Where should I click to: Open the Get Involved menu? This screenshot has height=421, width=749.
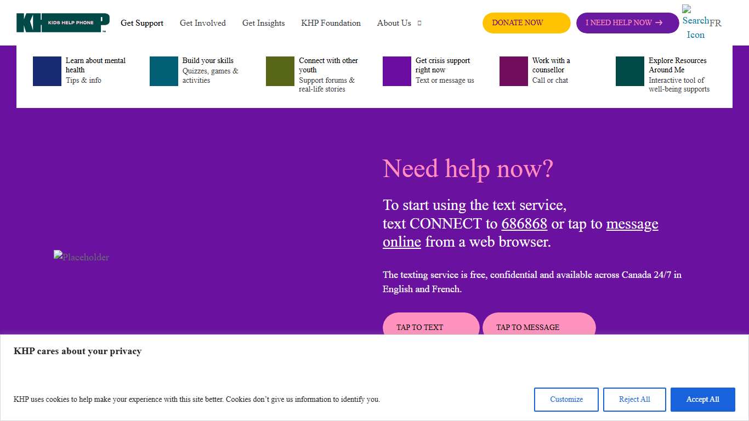[x=203, y=23]
